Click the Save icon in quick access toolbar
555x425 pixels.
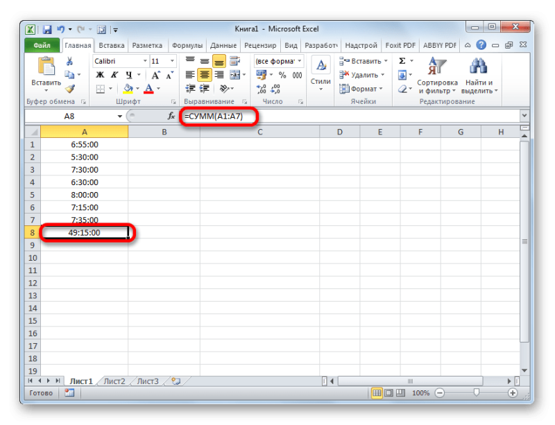(47, 30)
